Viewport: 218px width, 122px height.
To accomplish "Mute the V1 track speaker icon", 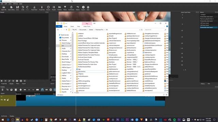I will coord(2,100).
